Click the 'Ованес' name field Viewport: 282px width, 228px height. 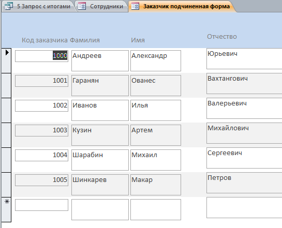coord(156,85)
